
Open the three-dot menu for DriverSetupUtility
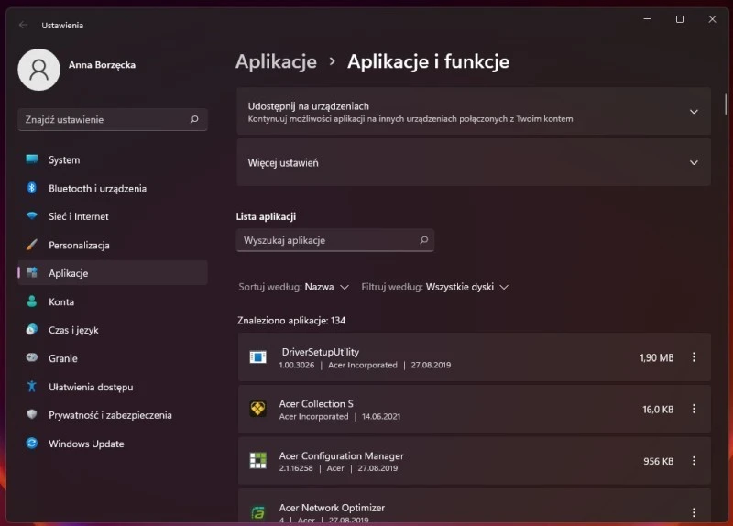pyautogui.click(x=694, y=357)
